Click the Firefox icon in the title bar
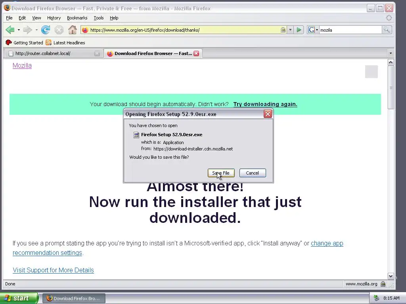 pyautogui.click(x=7, y=8)
